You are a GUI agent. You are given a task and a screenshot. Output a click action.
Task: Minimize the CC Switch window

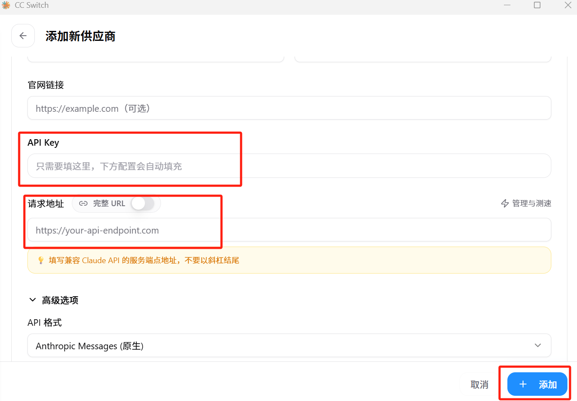[x=507, y=5]
